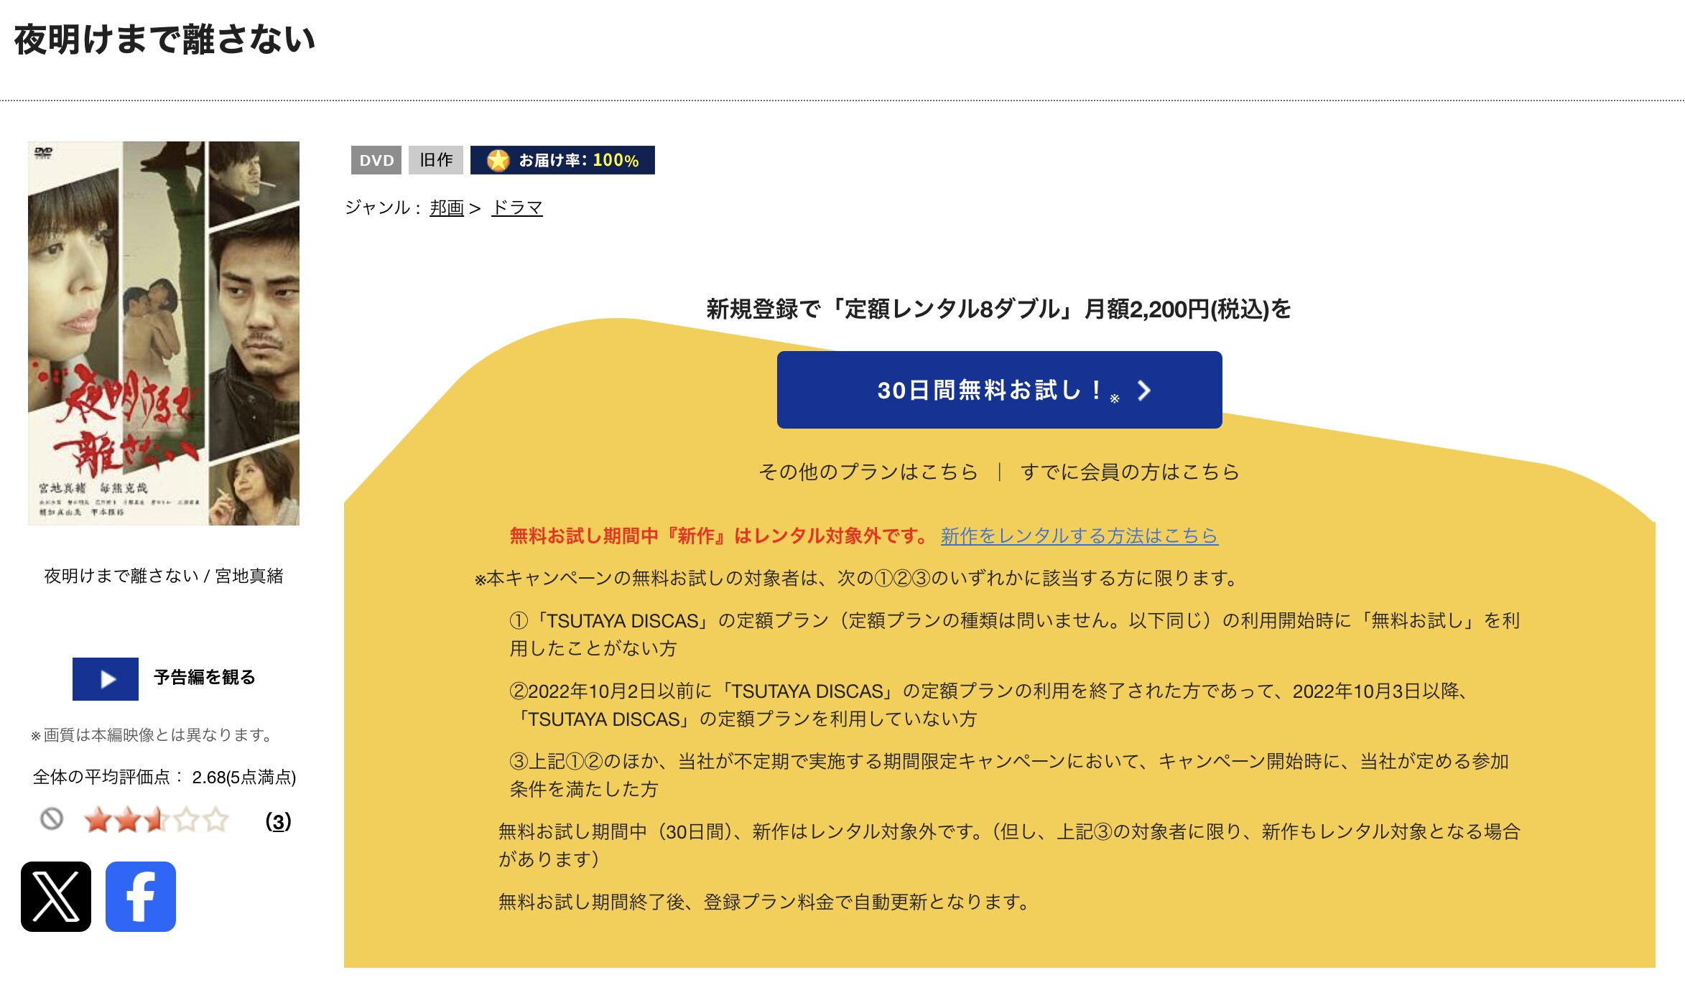Screen dimensions: 1685x985
Task: Click the page title 夜明けまで離さない
Action: tap(165, 39)
